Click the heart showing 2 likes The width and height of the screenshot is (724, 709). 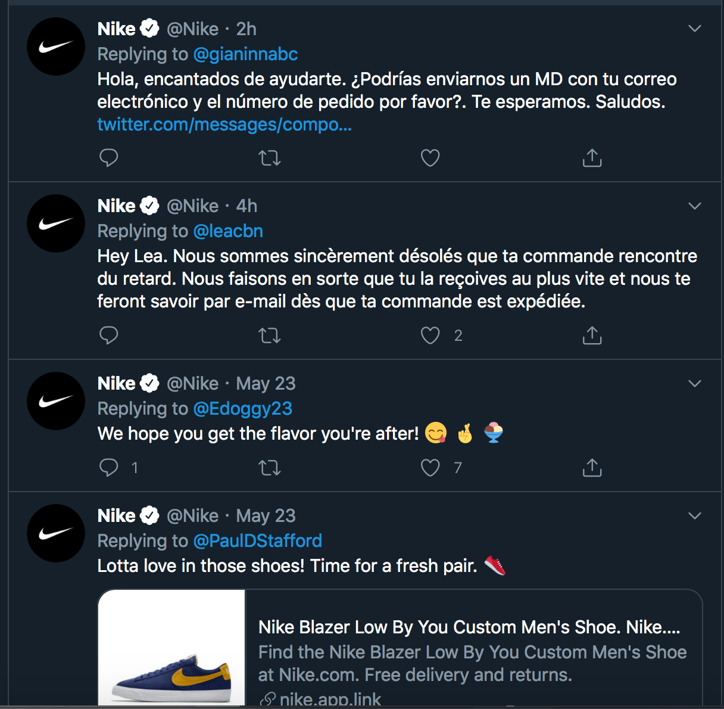(430, 335)
